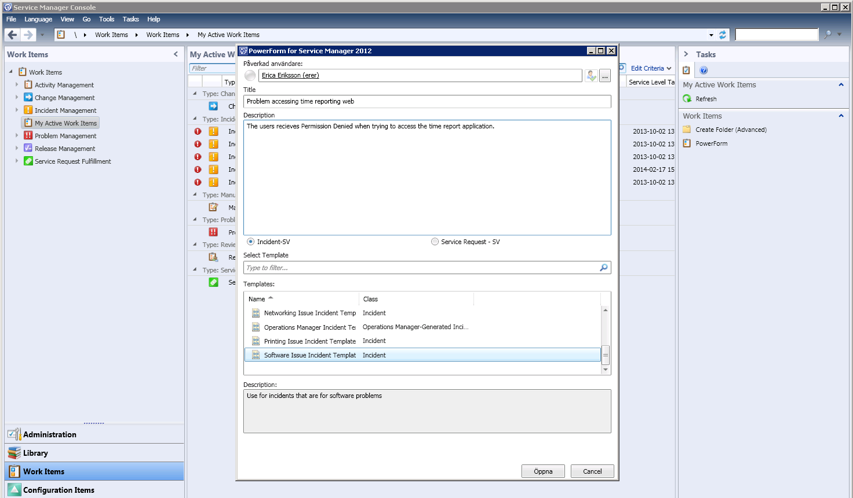Click the Cancel button in PowerForm

(x=592, y=471)
